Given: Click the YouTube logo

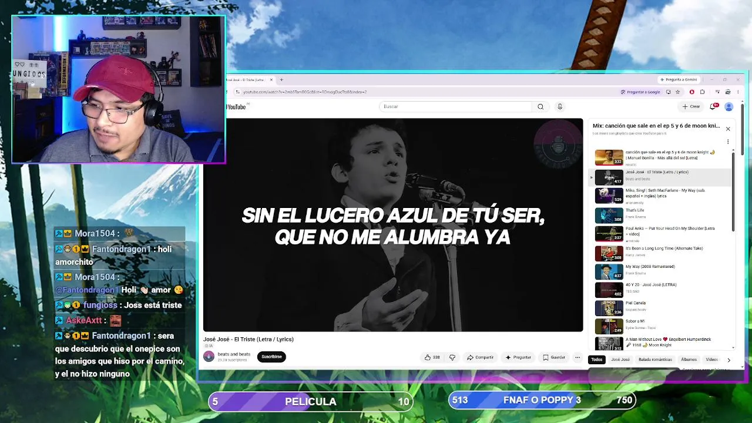Looking at the screenshot, I should click(236, 107).
